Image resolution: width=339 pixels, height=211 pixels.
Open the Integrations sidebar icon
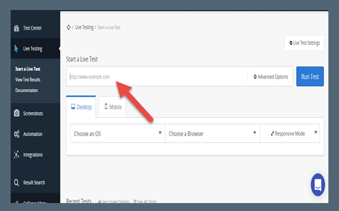click(x=16, y=155)
